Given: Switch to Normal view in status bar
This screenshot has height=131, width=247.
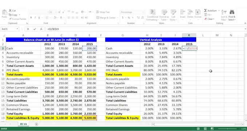Looking at the screenshot, I should [198, 128].
